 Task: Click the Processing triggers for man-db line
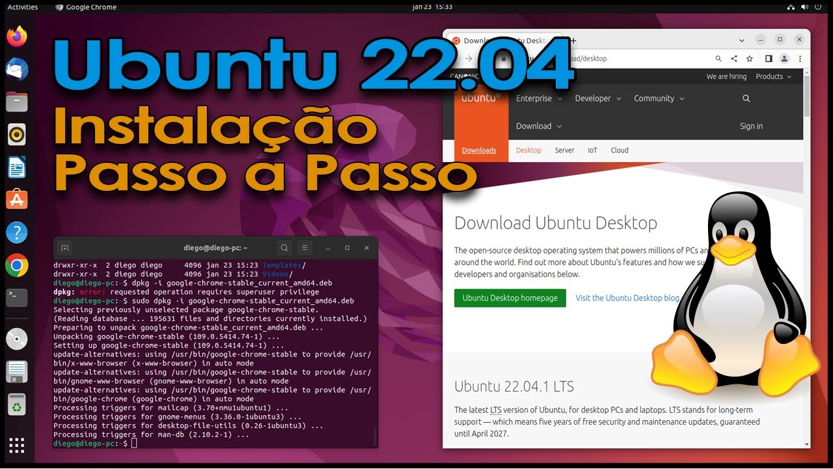[x=151, y=434]
